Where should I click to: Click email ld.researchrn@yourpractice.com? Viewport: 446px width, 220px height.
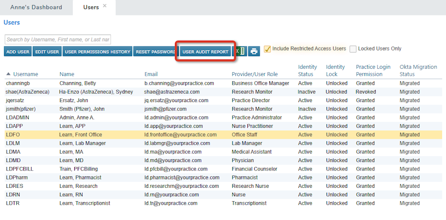pyautogui.click(x=182, y=186)
